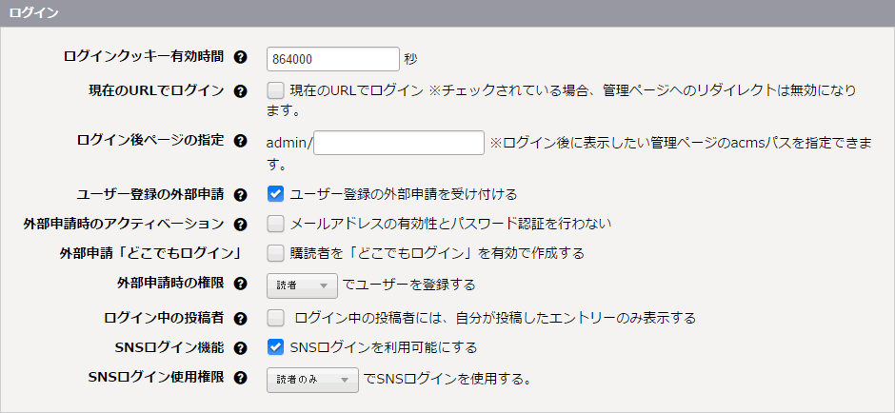Show help for SNSログイン機能
This screenshot has height=413, width=895.
click(241, 348)
